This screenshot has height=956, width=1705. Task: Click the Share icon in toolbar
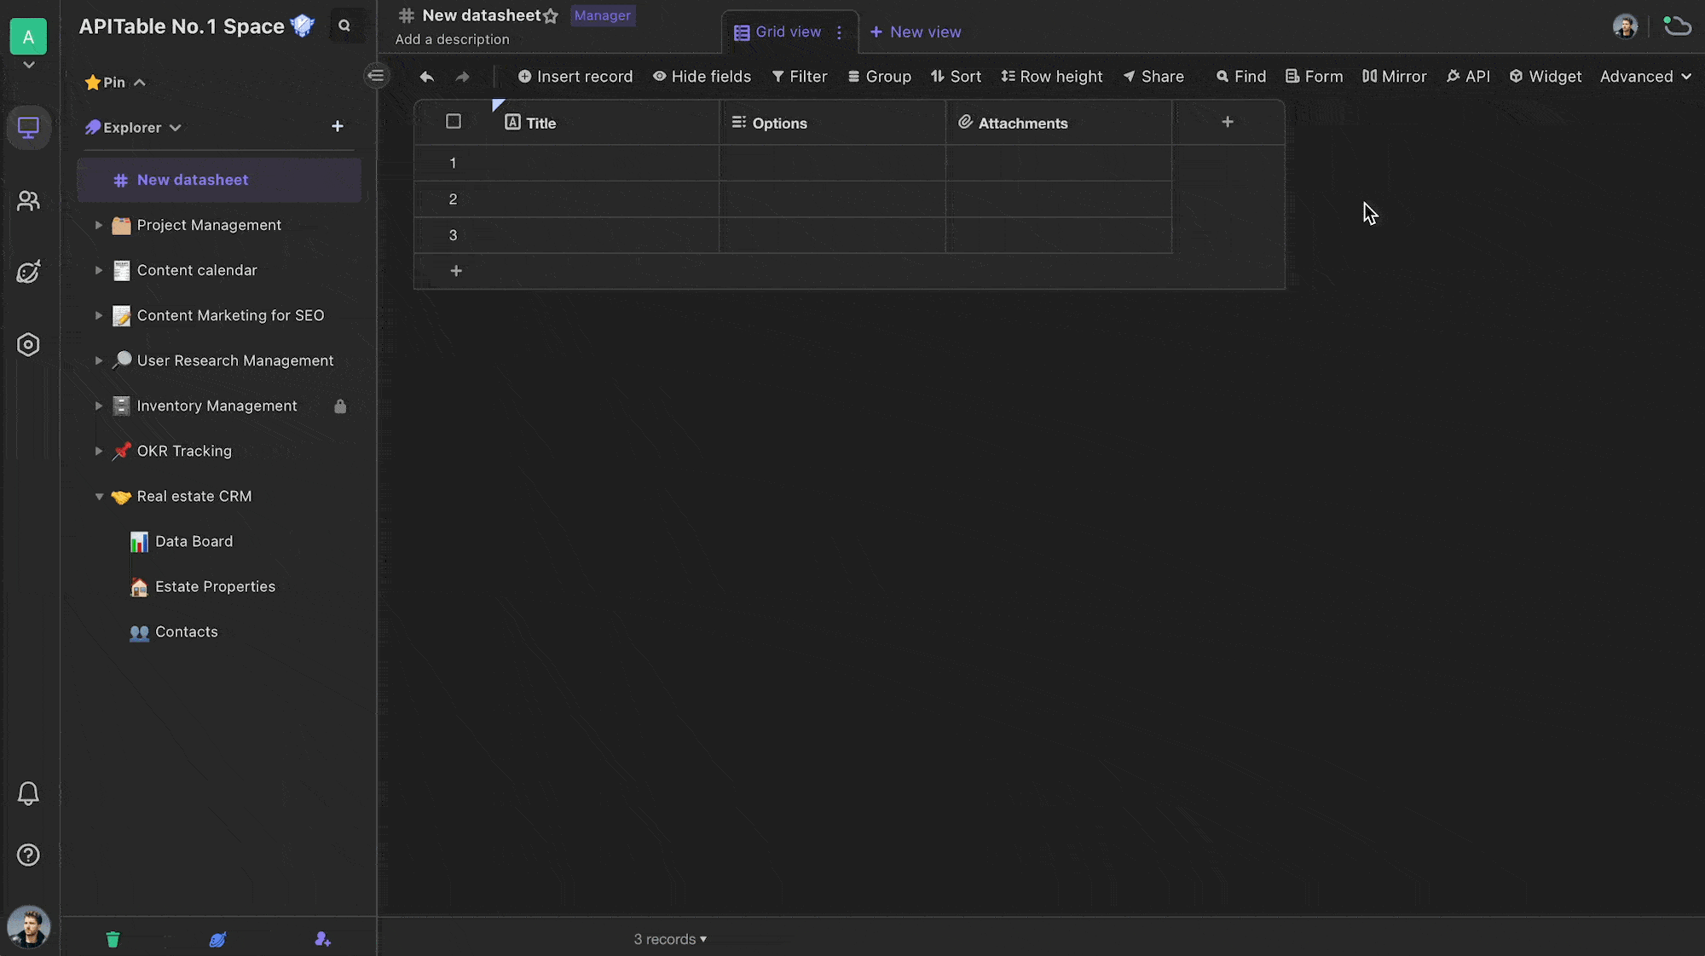[x=1153, y=76]
